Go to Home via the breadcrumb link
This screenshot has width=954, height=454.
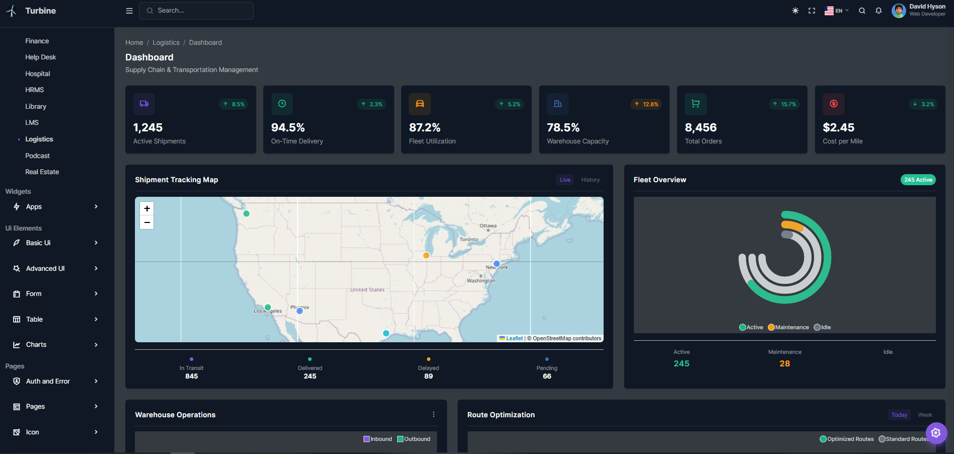click(134, 42)
